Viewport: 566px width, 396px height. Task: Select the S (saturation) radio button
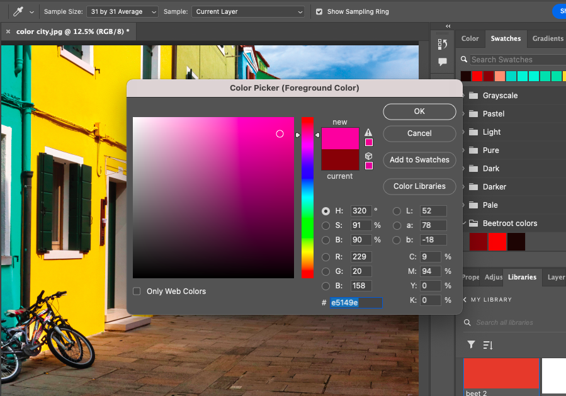click(325, 225)
